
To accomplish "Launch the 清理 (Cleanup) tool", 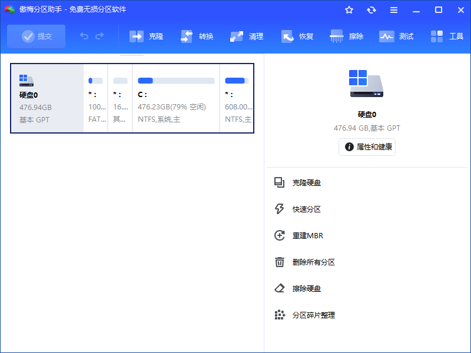I will pos(246,36).
